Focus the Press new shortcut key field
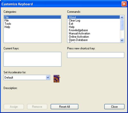Viewport: 128px width, 113px height. tap(96, 55)
